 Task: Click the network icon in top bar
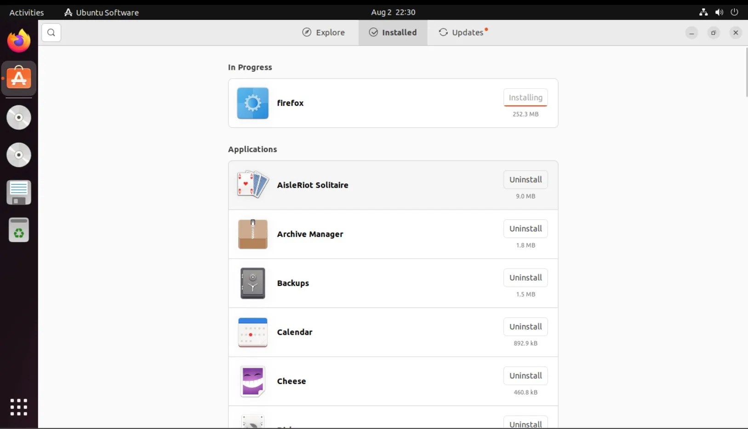tap(703, 12)
